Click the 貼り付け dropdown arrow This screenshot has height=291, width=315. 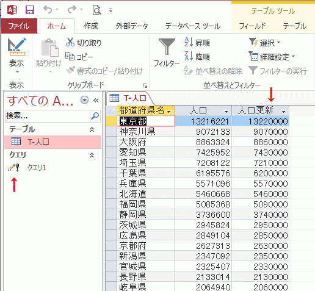(50, 71)
